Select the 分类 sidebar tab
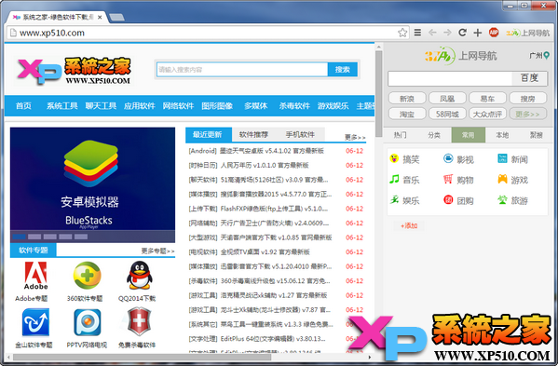 click(434, 135)
